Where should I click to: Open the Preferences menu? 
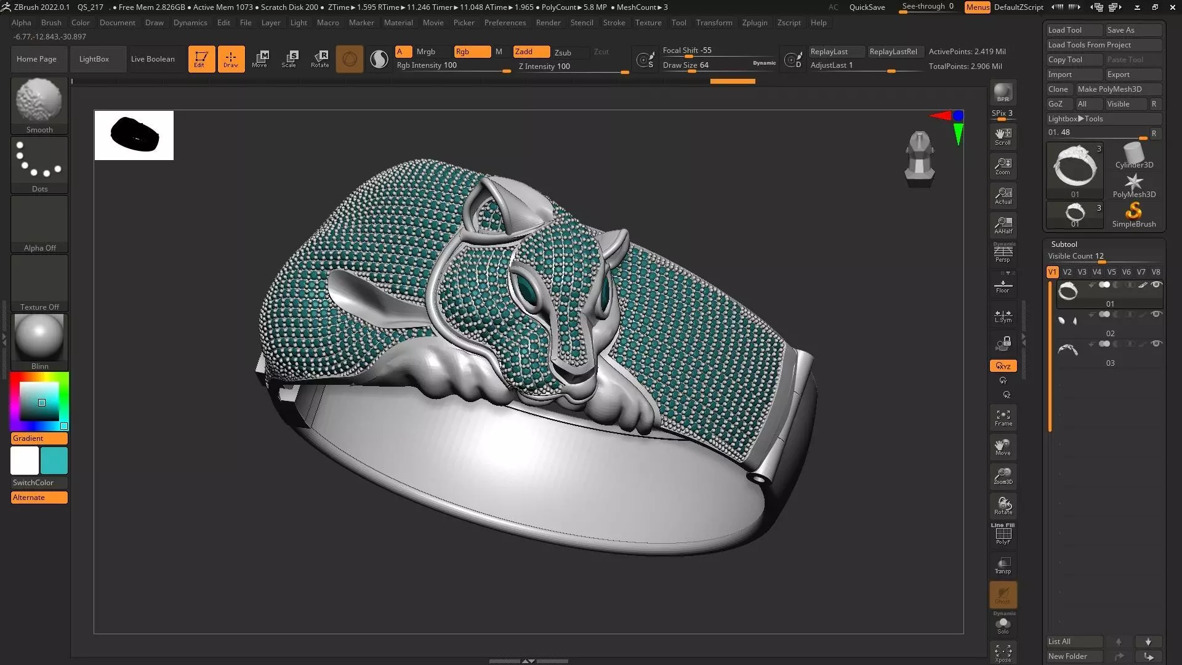[505, 23]
